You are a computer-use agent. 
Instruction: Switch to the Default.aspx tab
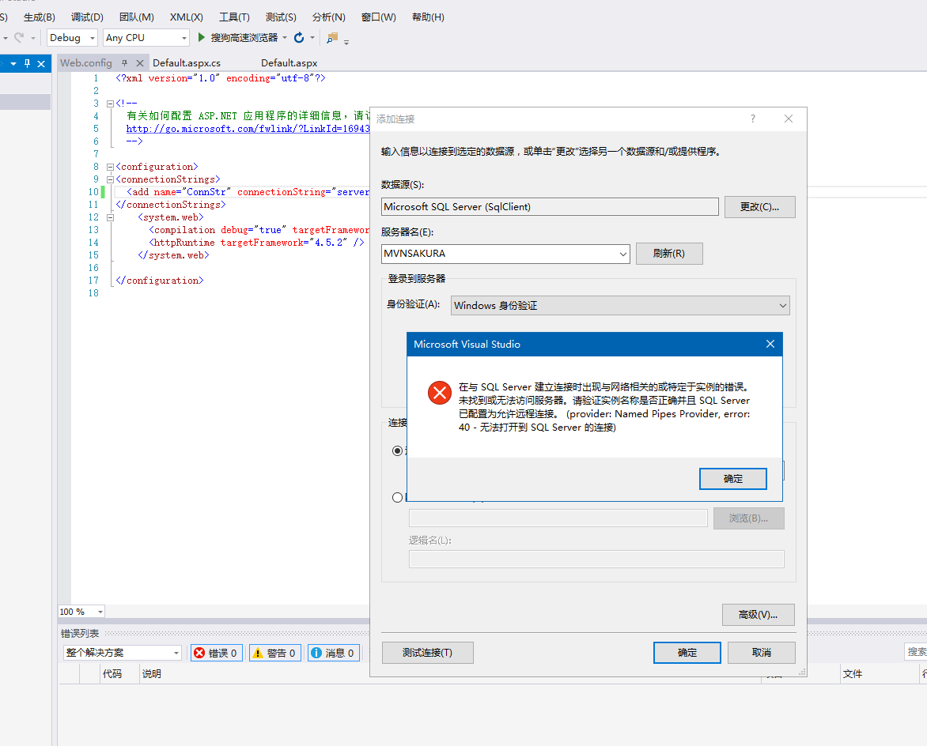coord(289,62)
